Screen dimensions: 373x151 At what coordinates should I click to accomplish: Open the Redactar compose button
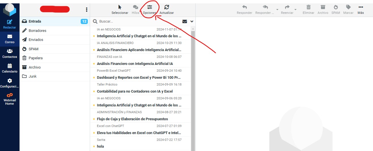pos(10,24)
